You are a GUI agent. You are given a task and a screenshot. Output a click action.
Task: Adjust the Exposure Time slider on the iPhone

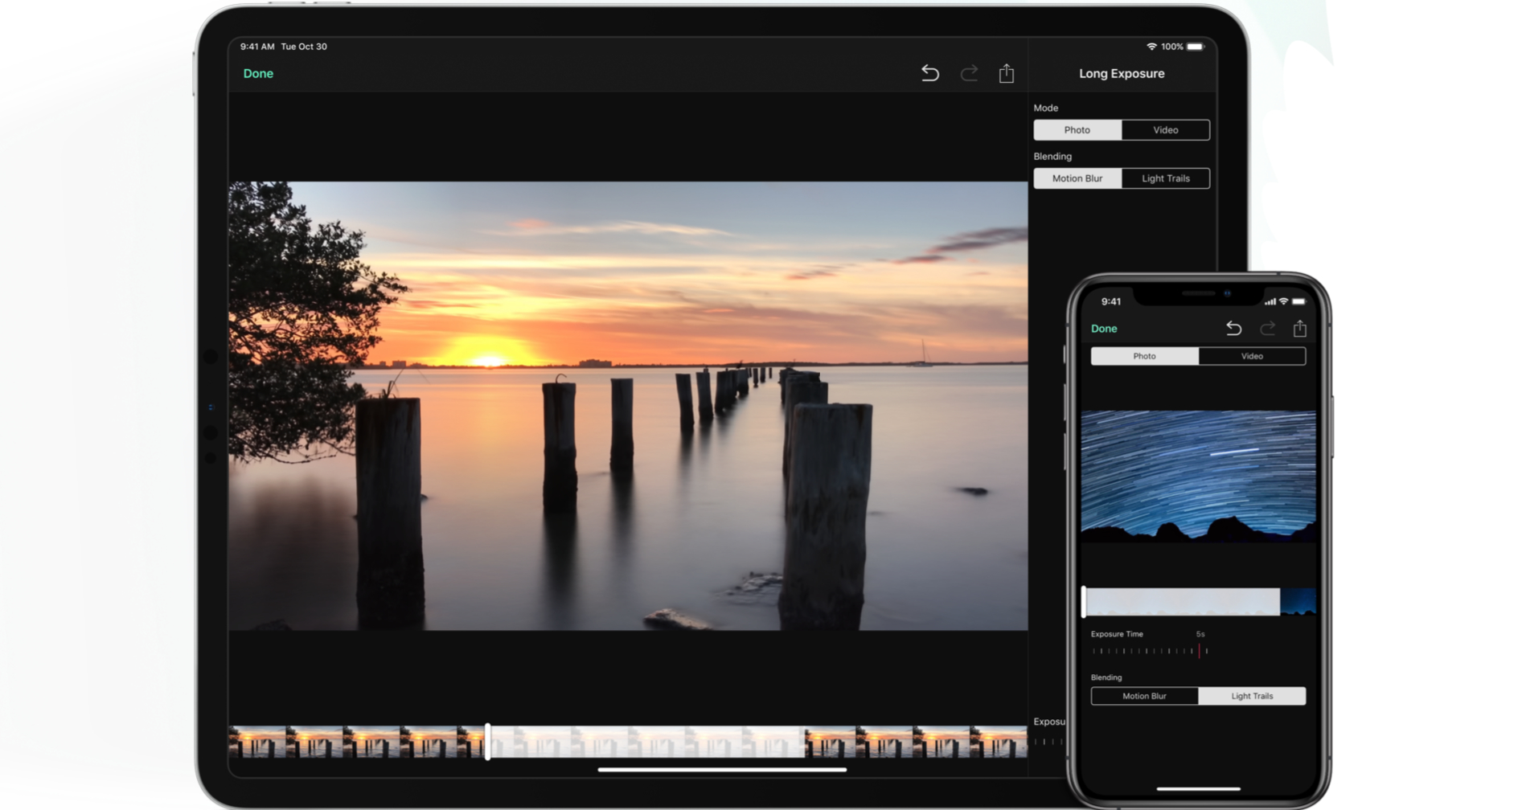pos(1200,651)
